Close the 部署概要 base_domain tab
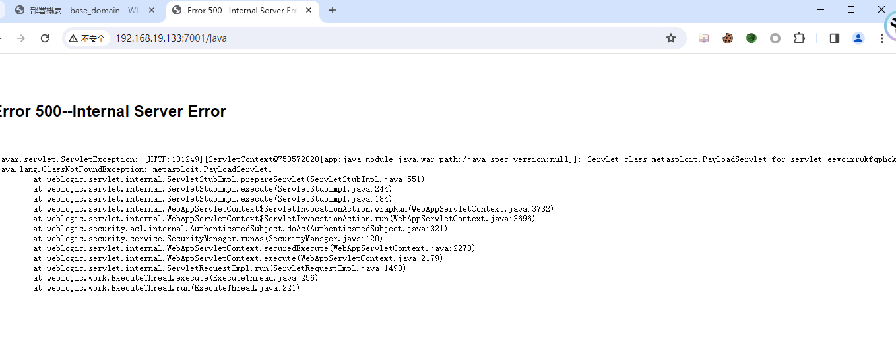The image size is (896, 344). tap(152, 10)
